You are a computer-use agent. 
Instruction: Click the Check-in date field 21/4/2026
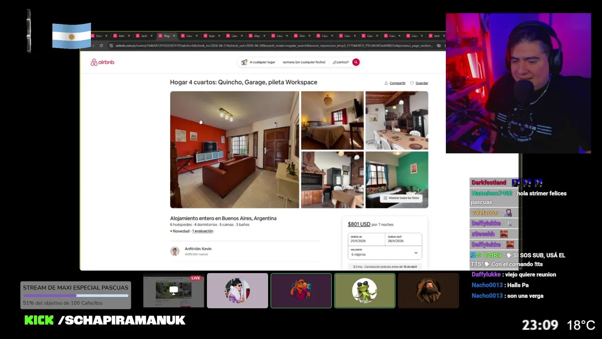point(366,239)
